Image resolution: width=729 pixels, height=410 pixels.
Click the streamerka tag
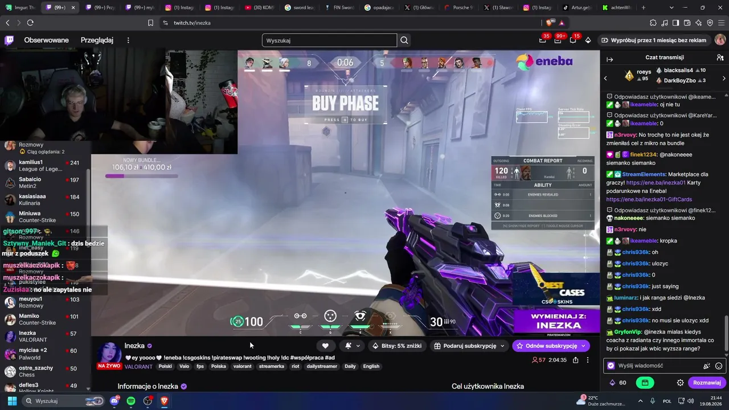click(271, 366)
